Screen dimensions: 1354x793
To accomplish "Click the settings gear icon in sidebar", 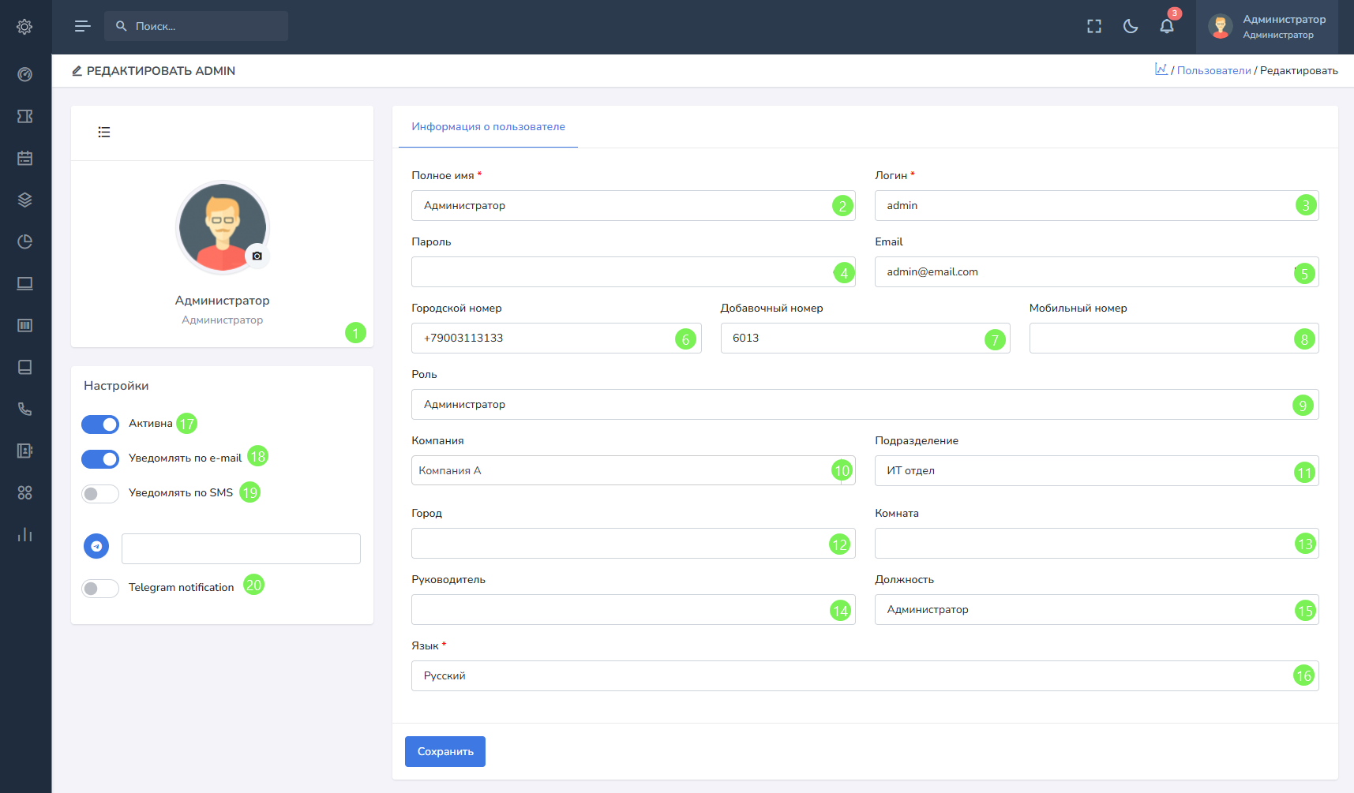I will [x=24, y=27].
